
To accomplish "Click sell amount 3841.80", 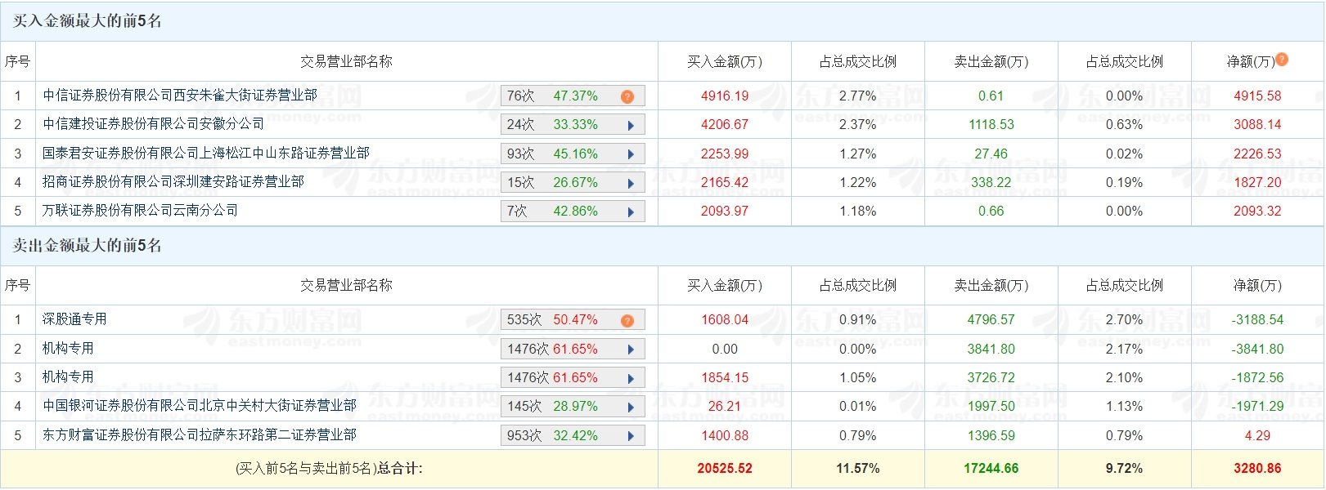I will (991, 349).
